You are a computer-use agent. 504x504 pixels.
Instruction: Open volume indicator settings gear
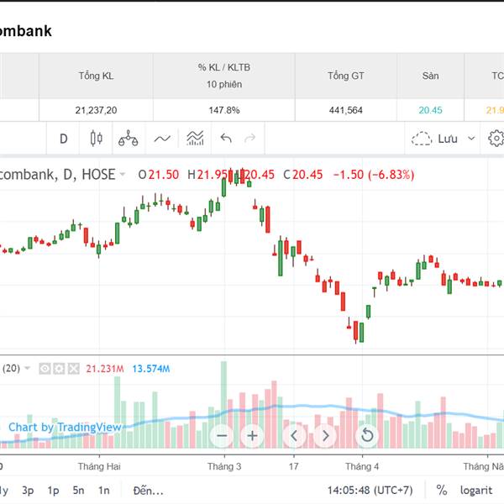pos(59,369)
